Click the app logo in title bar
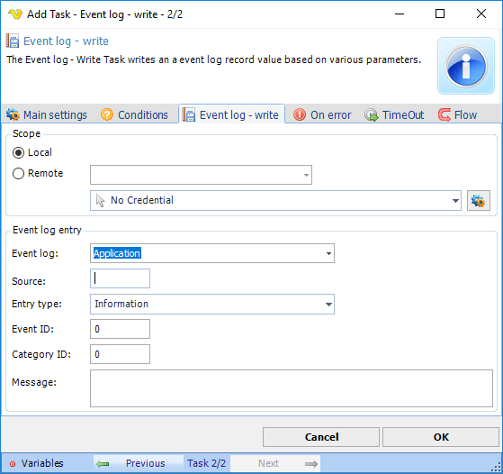 (x=14, y=14)
